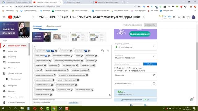Image resolution: width=198 pixels, height=111 pixels.
Task: Remove the 'убеждения' tag
Action: click(x=45, y=65)
